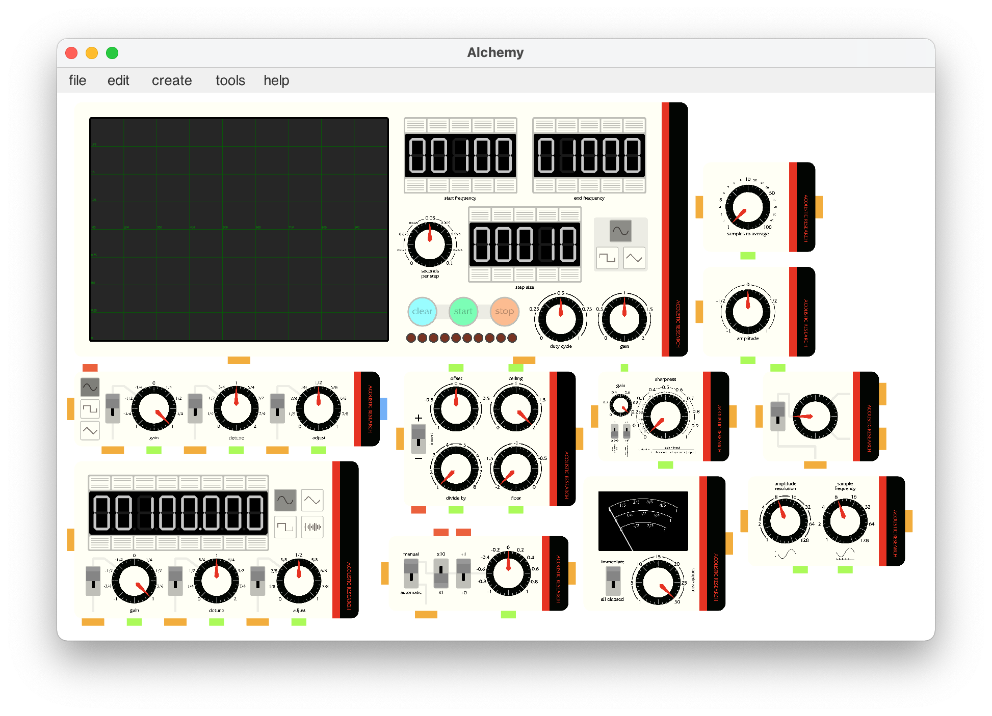The height and width of the screenshot is (716, 992).
Task: Toggle the immediate/all elapsed switch
Action: tap(613, 581)
